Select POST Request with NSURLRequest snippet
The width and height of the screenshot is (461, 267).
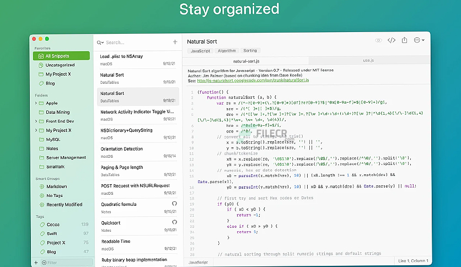coord(138,189)
